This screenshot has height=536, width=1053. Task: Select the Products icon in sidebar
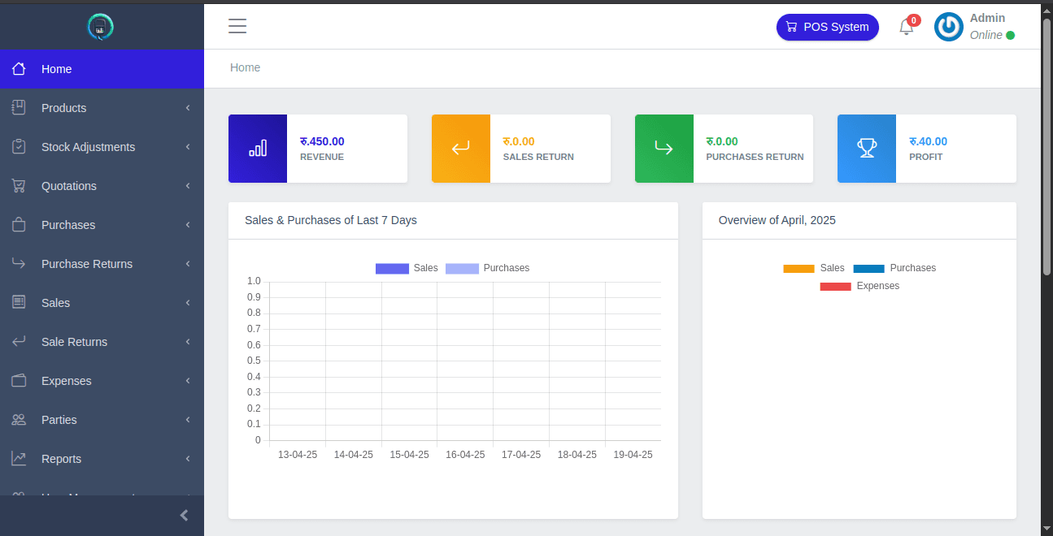pyautogui.click(x=18, y=107)
